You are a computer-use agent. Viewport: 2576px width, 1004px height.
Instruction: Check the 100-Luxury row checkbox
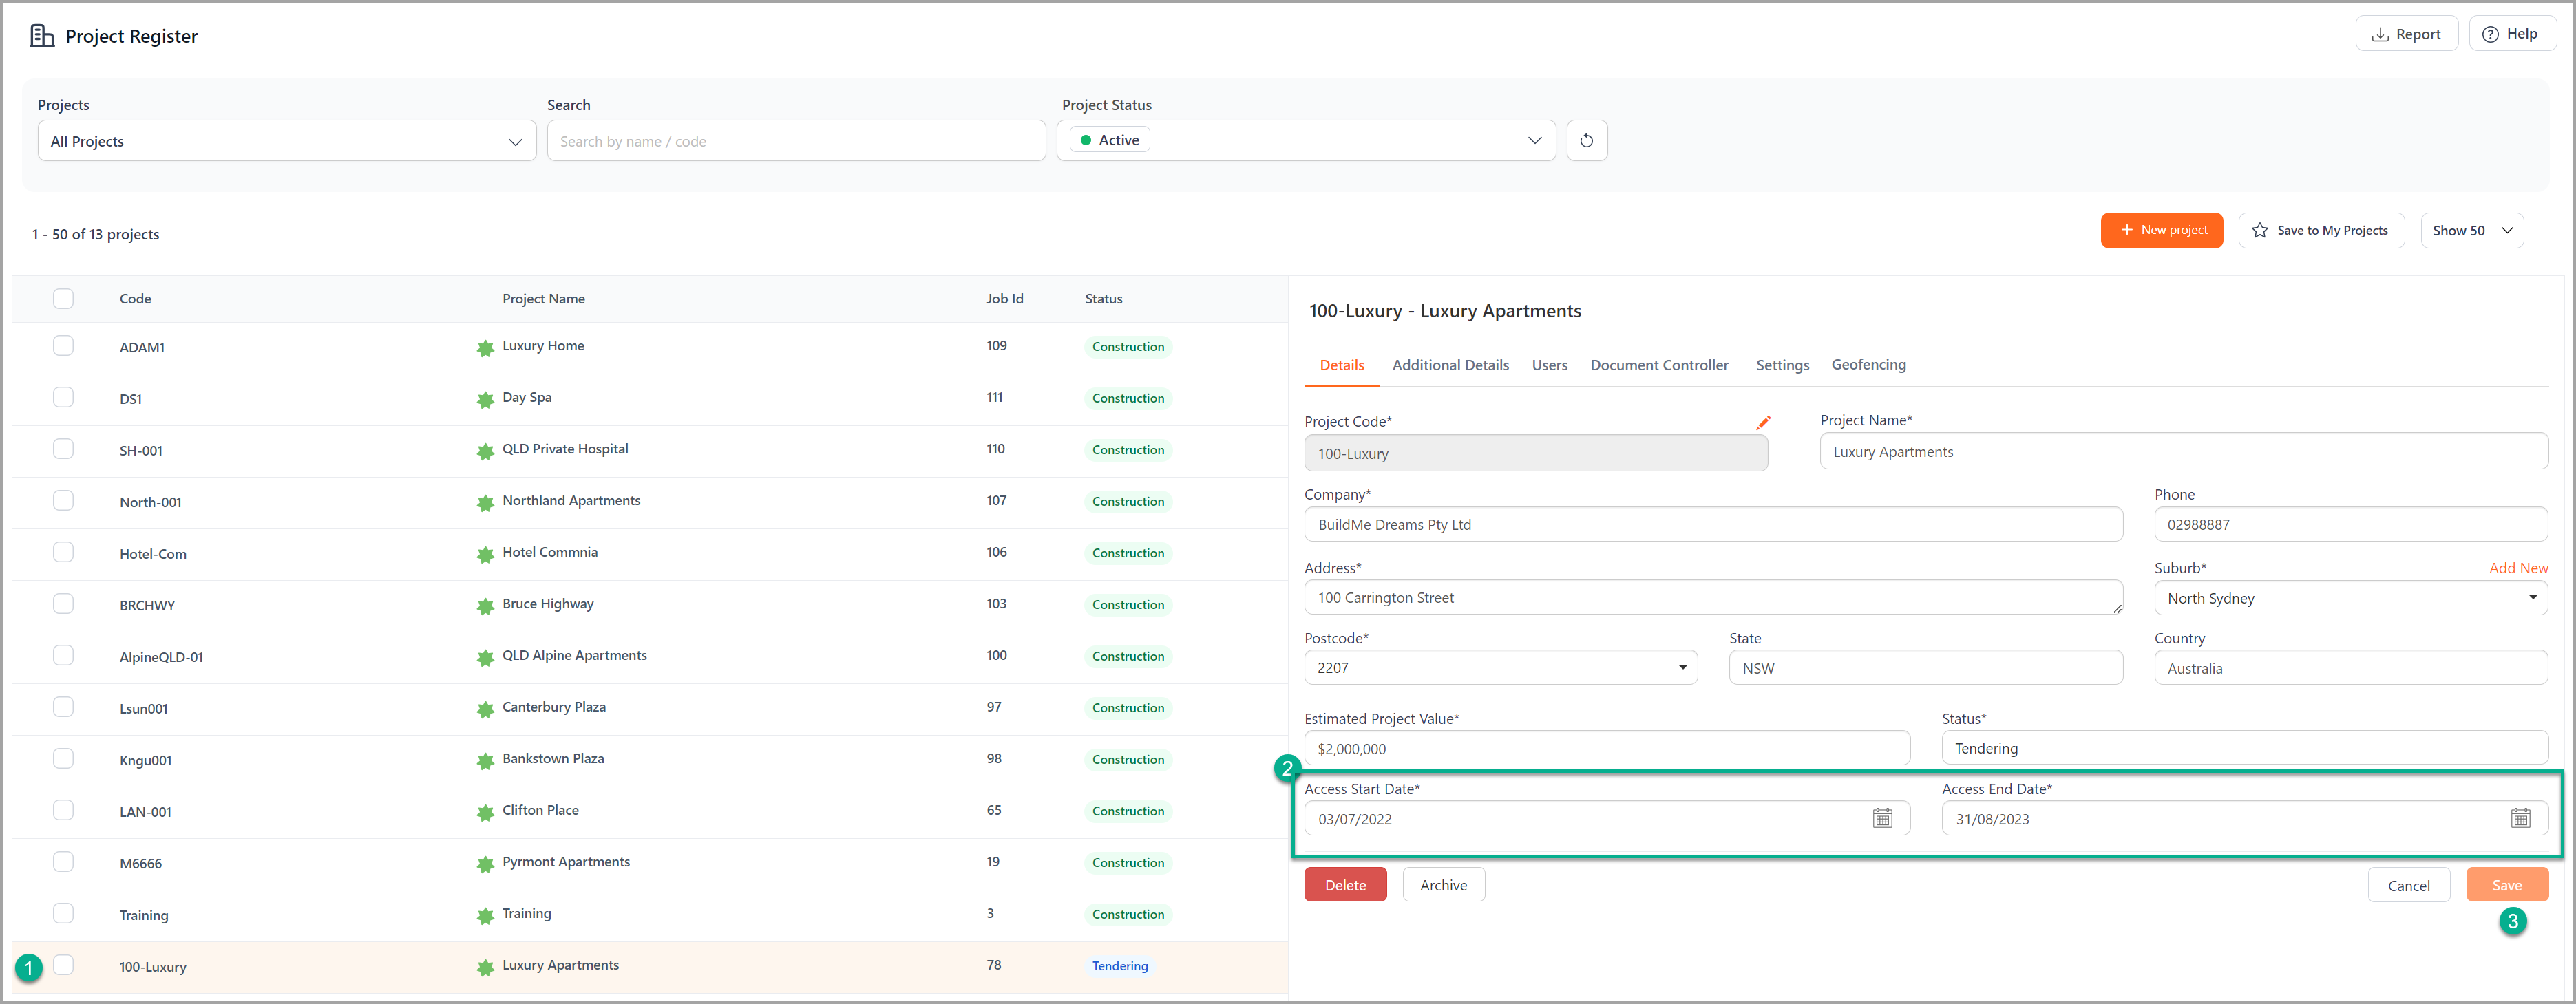[63, 965]
